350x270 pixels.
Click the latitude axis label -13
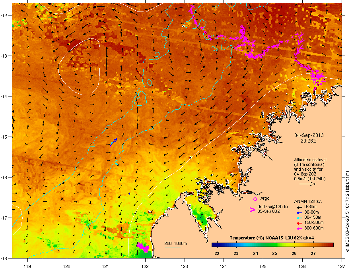[x=4, y=56]
